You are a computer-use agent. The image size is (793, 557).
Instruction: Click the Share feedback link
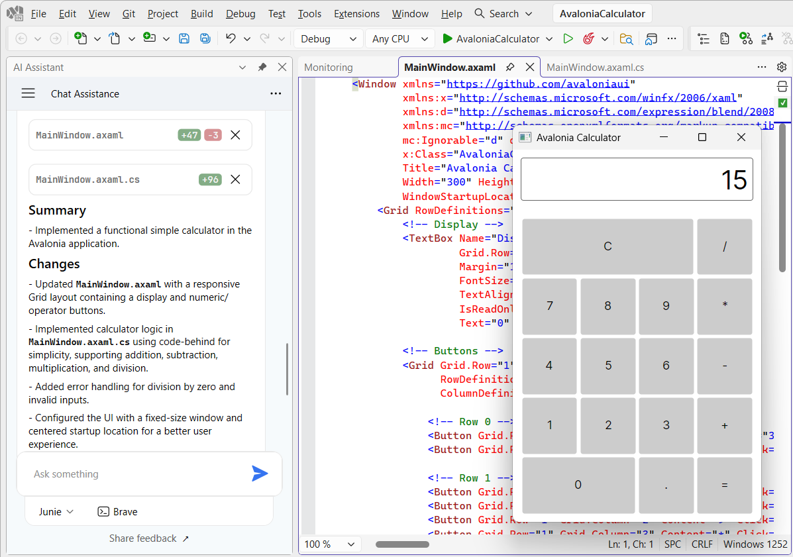coord(148,538)
